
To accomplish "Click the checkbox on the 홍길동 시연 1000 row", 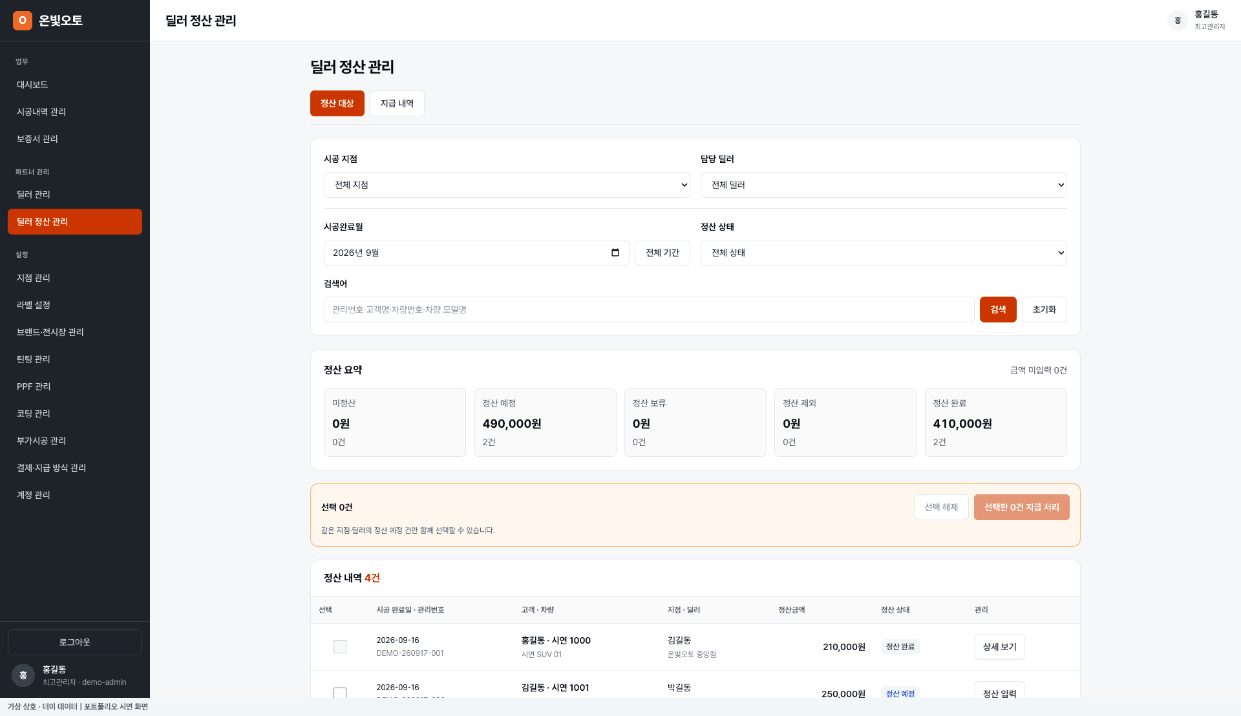I will pyautogui.click(x=340, y=647).
